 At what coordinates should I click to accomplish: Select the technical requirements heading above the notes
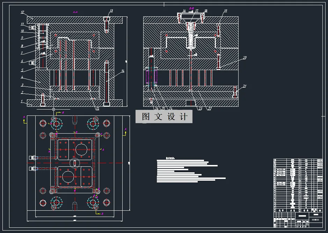click(x=170, y=158)
